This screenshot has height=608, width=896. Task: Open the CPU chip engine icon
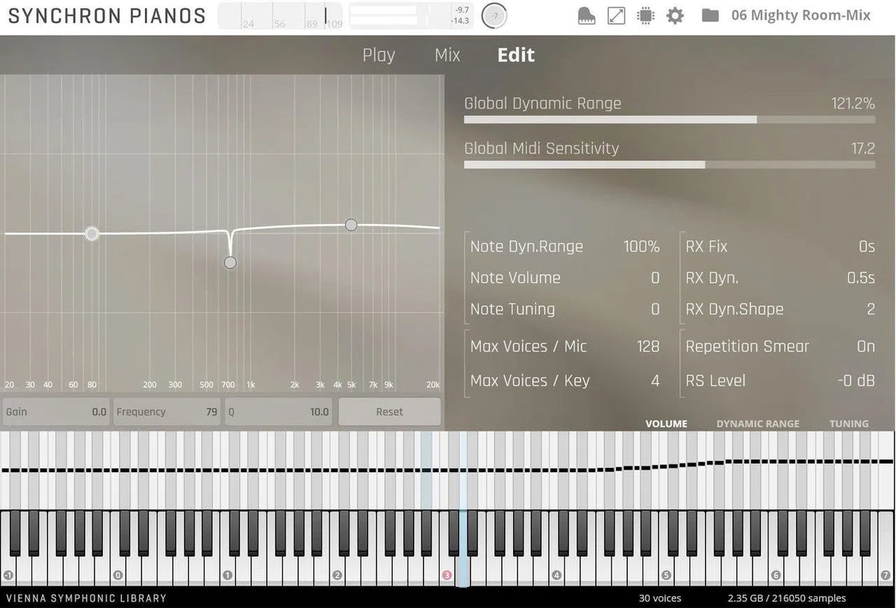click(x=645, y=16)
